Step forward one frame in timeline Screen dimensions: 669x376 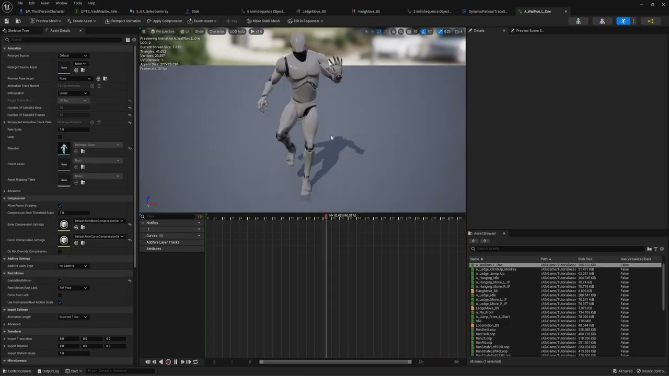(182, 362)
